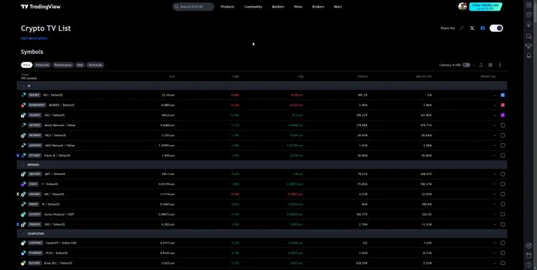Open streams broadcast icon in right sidebar
The image size is (537, 270).
[529, 46]
